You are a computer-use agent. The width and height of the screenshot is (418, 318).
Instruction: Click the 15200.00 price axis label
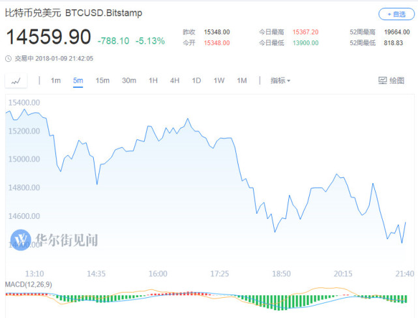coord(24,131)
